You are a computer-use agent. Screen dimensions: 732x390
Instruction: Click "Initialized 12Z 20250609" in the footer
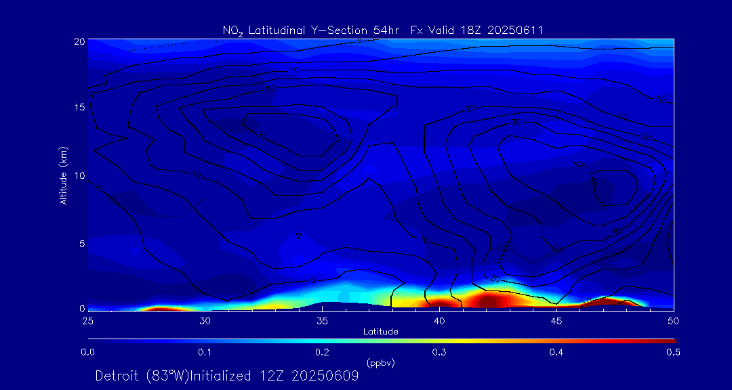pos(273,376)
